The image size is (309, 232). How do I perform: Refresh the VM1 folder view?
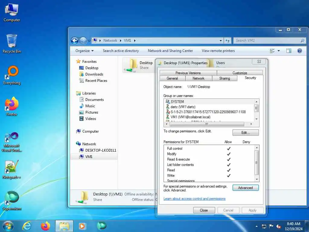click(x=228, y=40)
